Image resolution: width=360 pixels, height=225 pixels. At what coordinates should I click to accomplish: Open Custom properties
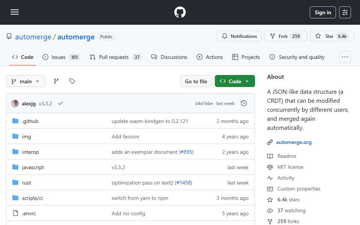pyautogui.click(x=299, y=189)
